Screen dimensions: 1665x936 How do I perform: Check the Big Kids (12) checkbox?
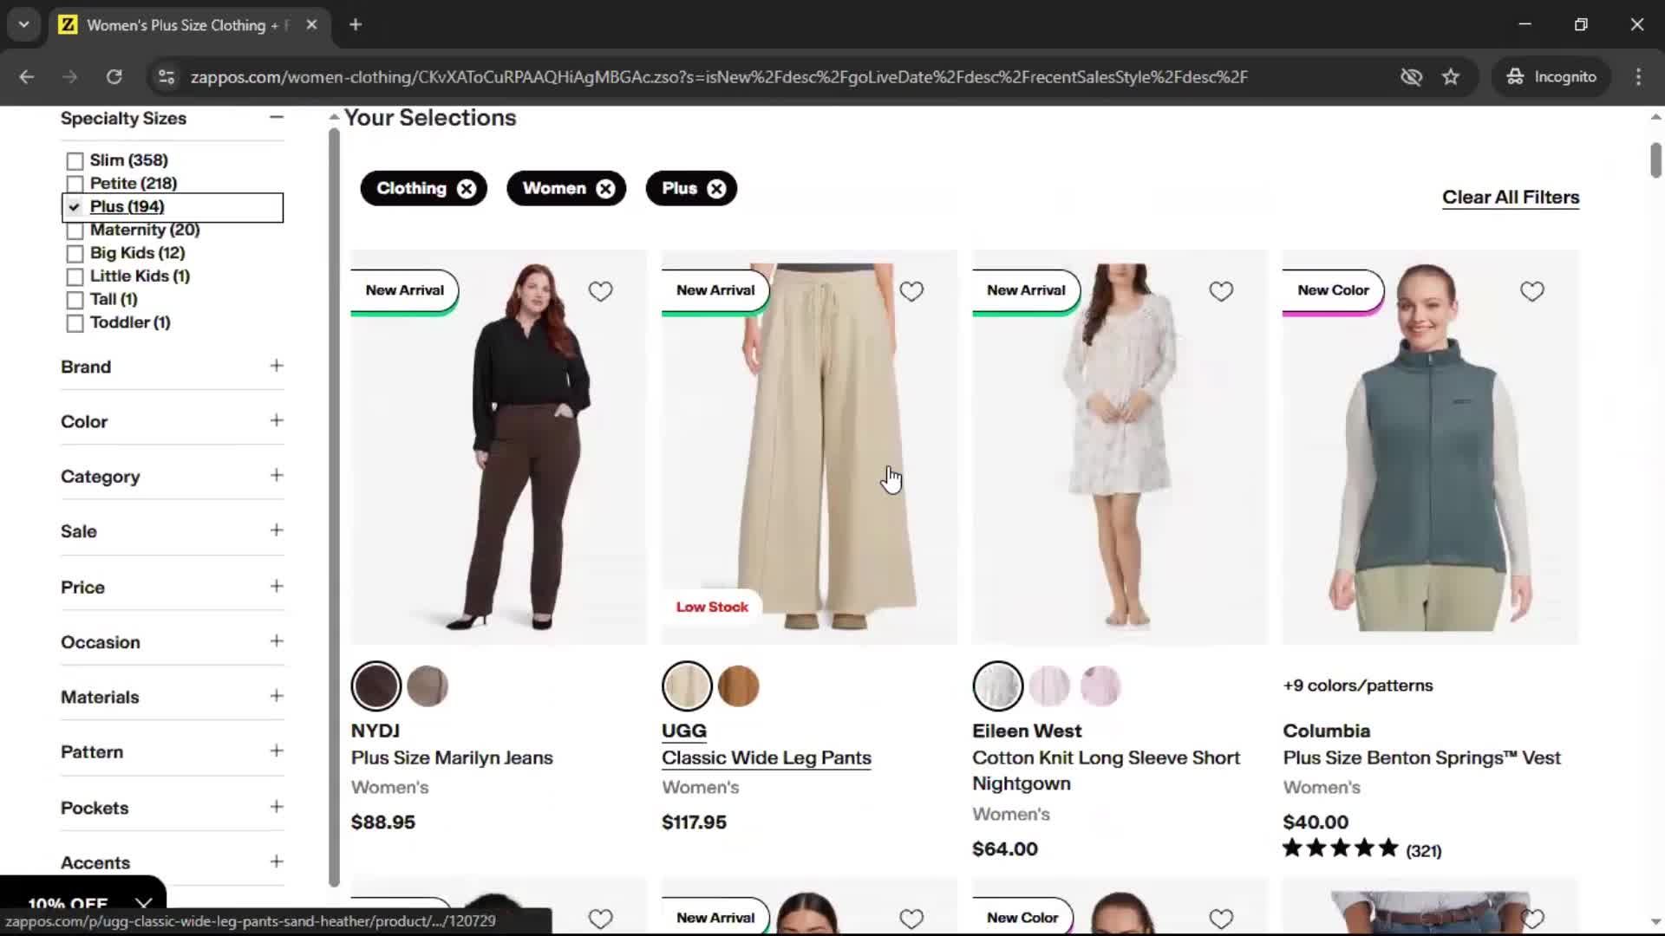tap(75, 254)
